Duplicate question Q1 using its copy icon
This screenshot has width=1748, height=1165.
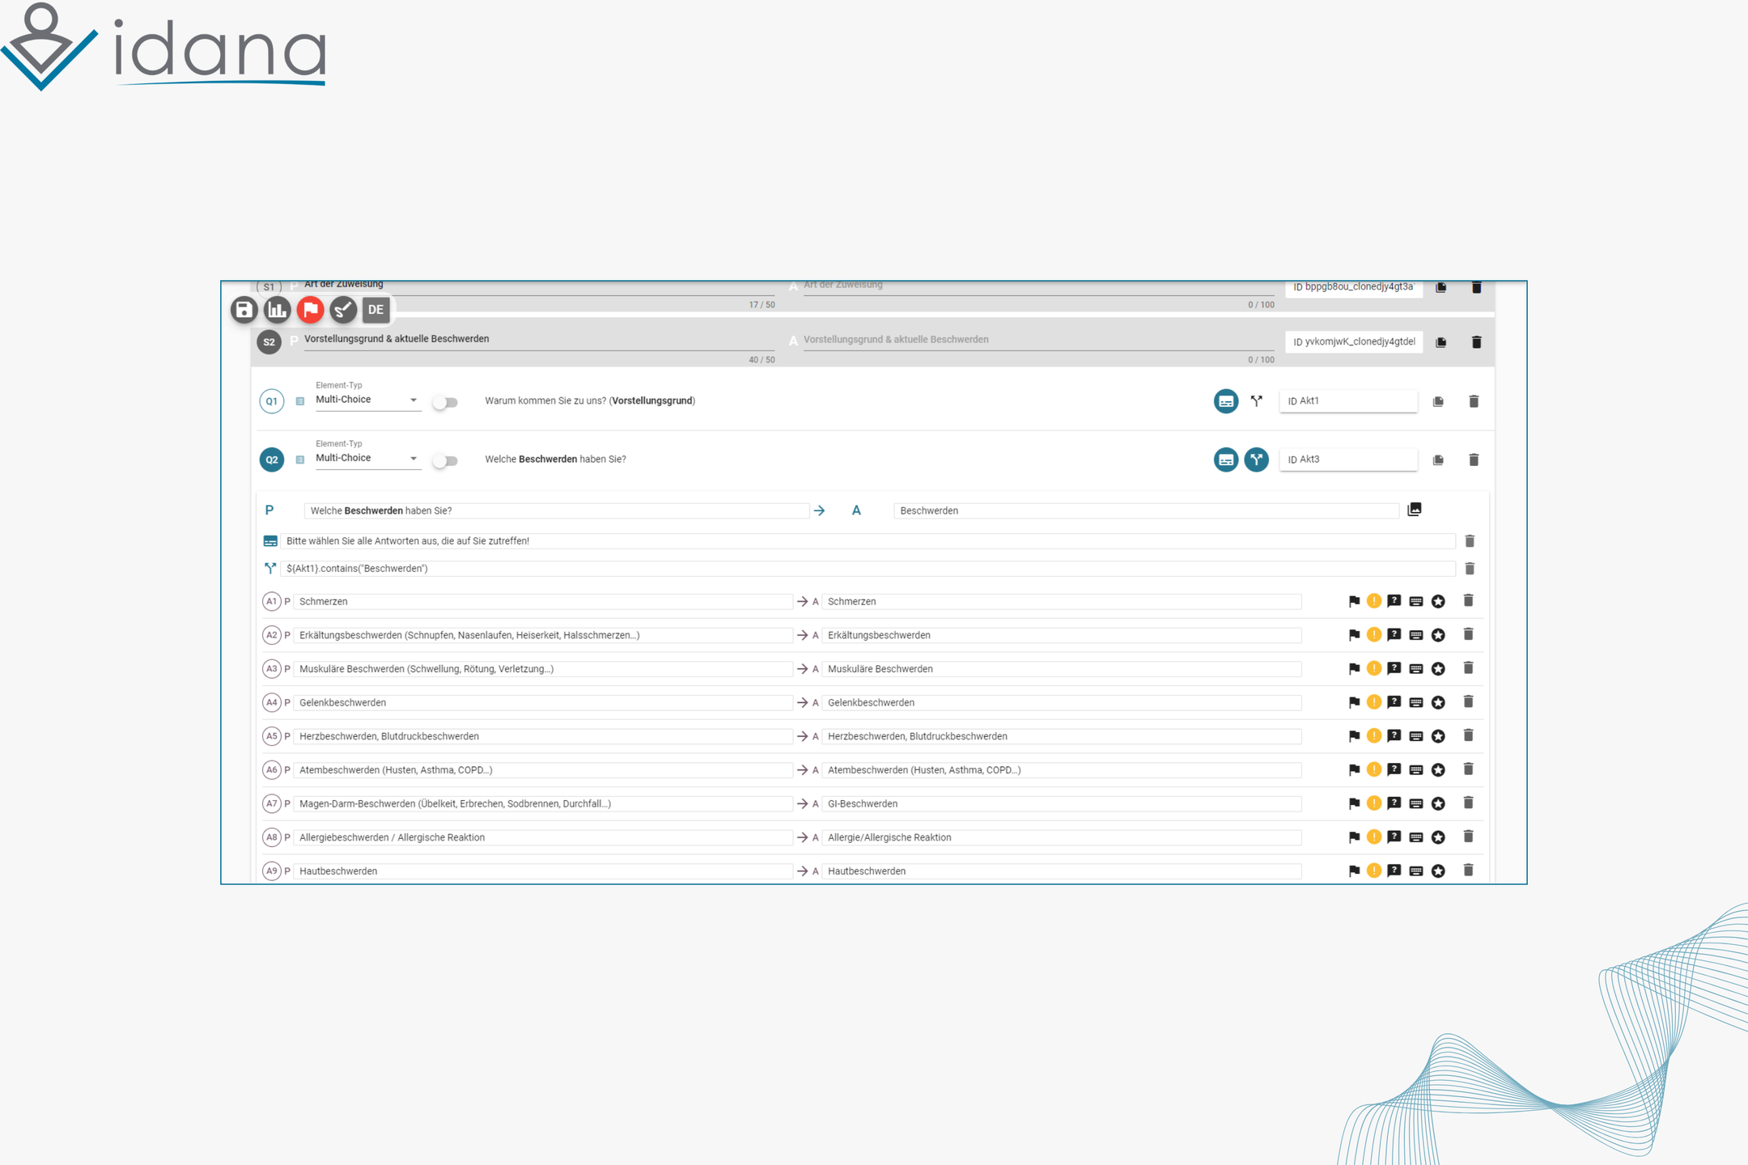pos(1438,401)
